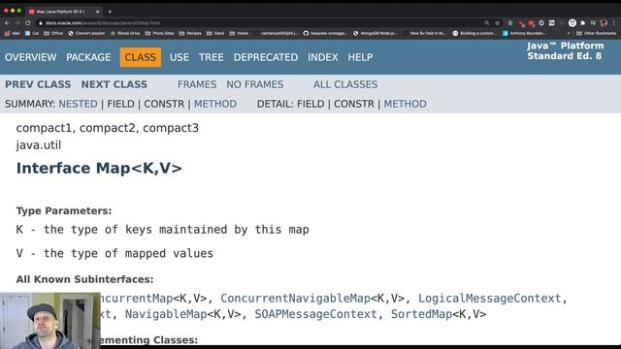The image size is (621, 349).
Task: Expand the Home bookmarks folder
Action: (x=239, y=33)
